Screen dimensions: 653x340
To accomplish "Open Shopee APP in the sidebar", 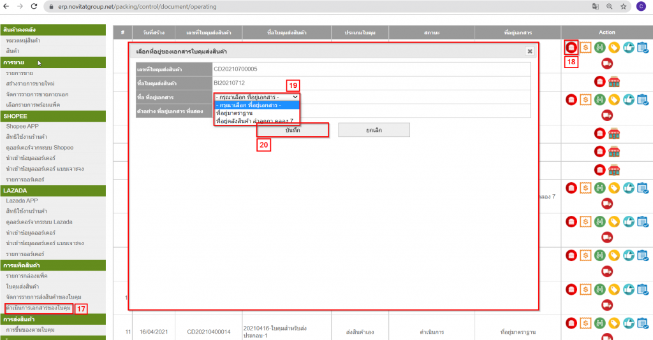I will point(22,127).
